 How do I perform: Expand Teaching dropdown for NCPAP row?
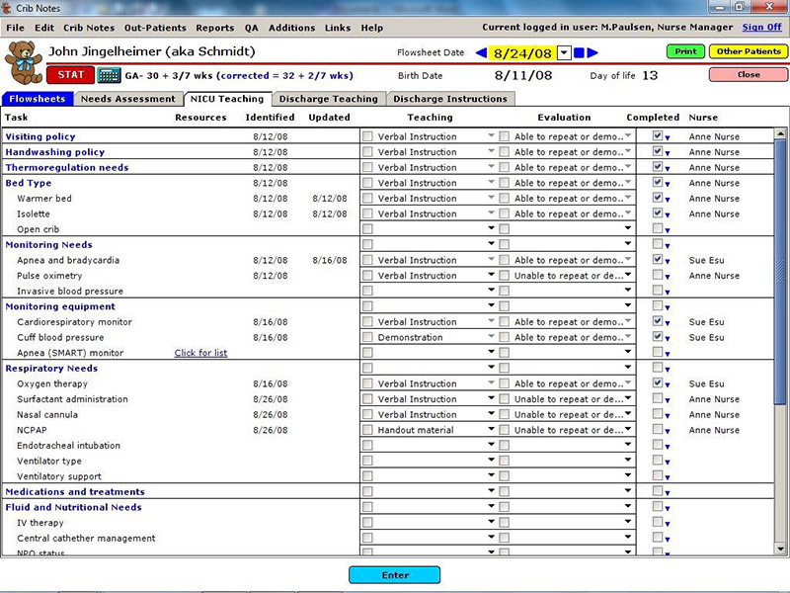point(491,430)
